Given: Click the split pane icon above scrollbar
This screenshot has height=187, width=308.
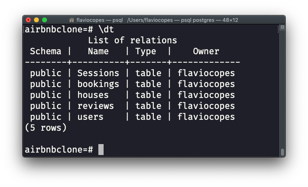Looking at the screenshot, I should pyautogui.click(x=283, y=28).
